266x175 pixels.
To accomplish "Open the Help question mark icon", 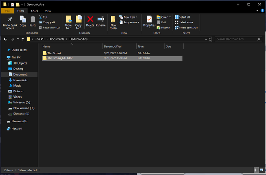I will (262, 11).
